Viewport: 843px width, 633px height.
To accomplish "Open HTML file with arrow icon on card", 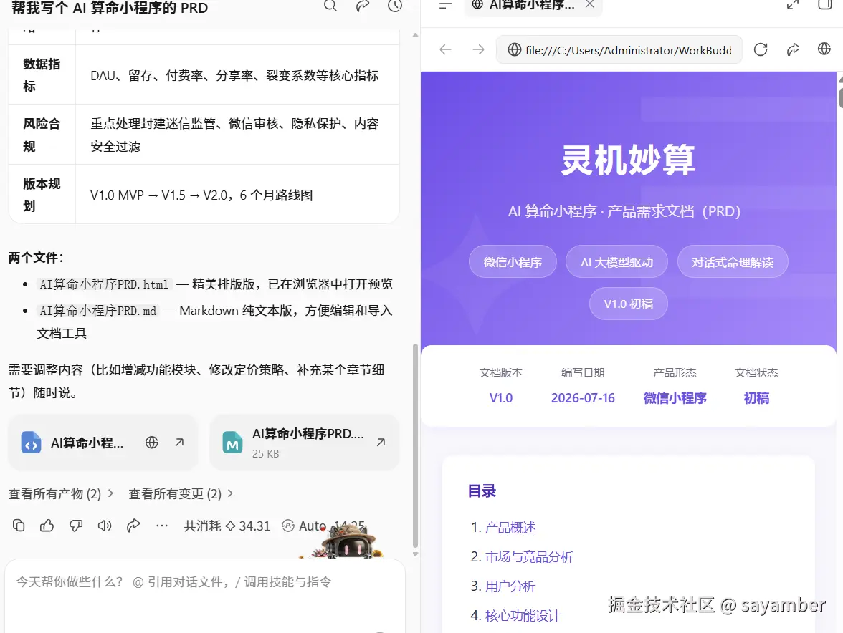I will [179, 443].
